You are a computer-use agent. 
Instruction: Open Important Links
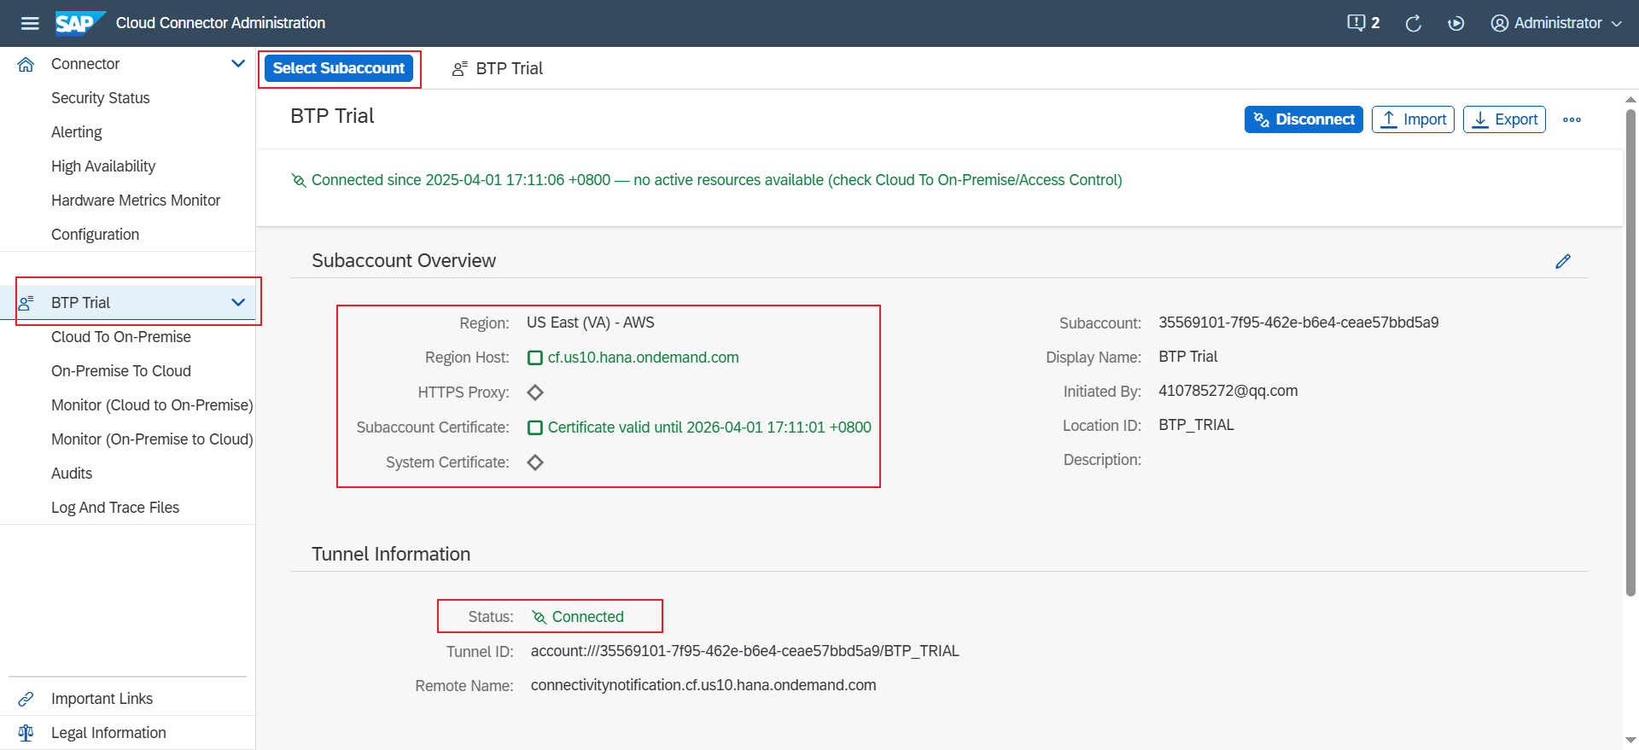[102, 699]
